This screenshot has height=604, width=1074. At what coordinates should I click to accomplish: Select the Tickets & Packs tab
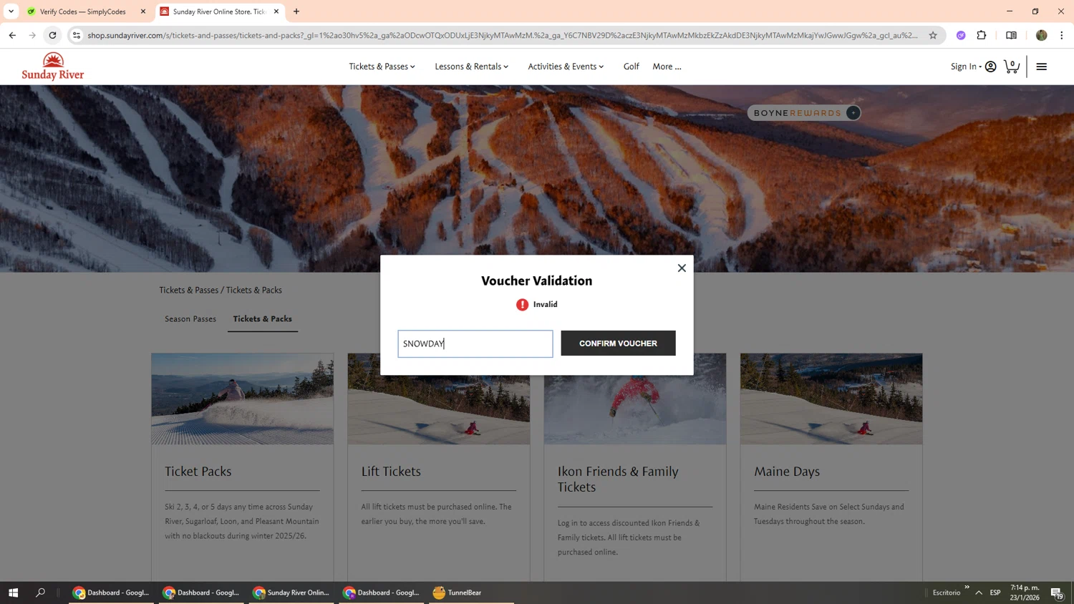pos(262,319)
